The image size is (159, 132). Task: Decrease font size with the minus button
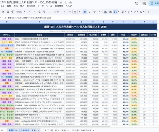tap(70, 11)
